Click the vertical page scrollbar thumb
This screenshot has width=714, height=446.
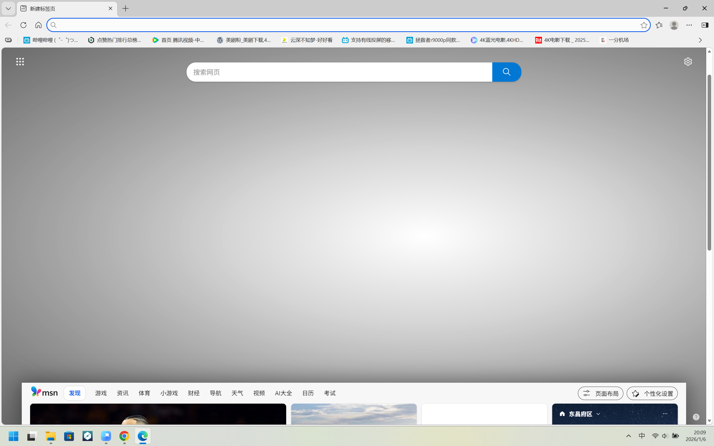[709, 163]
